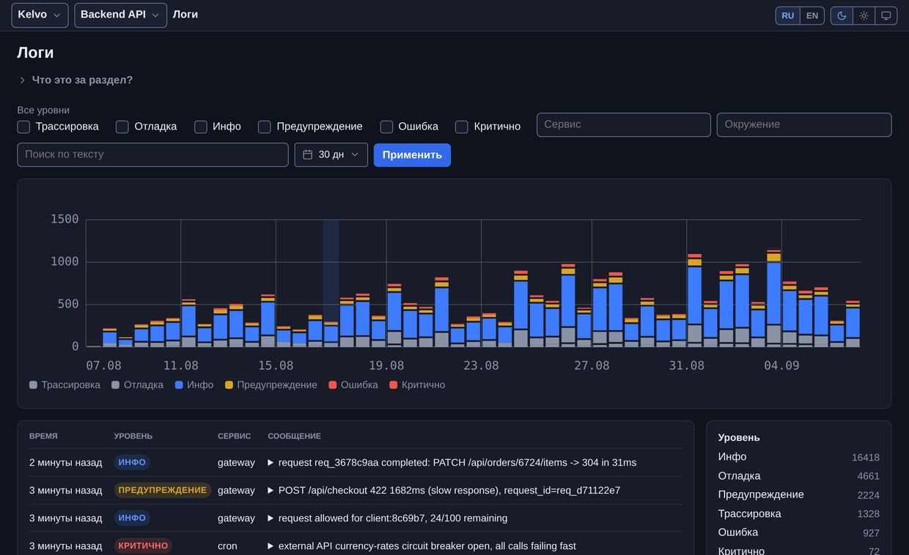Toggle the Отладка legend item
This screenshot has width=909, height=555.
click(137, 384)
